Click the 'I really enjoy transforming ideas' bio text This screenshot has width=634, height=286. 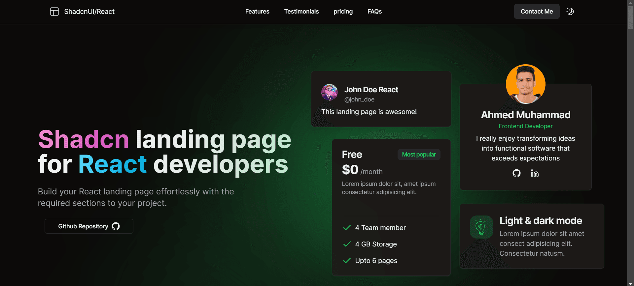click(x=525, y=148)
